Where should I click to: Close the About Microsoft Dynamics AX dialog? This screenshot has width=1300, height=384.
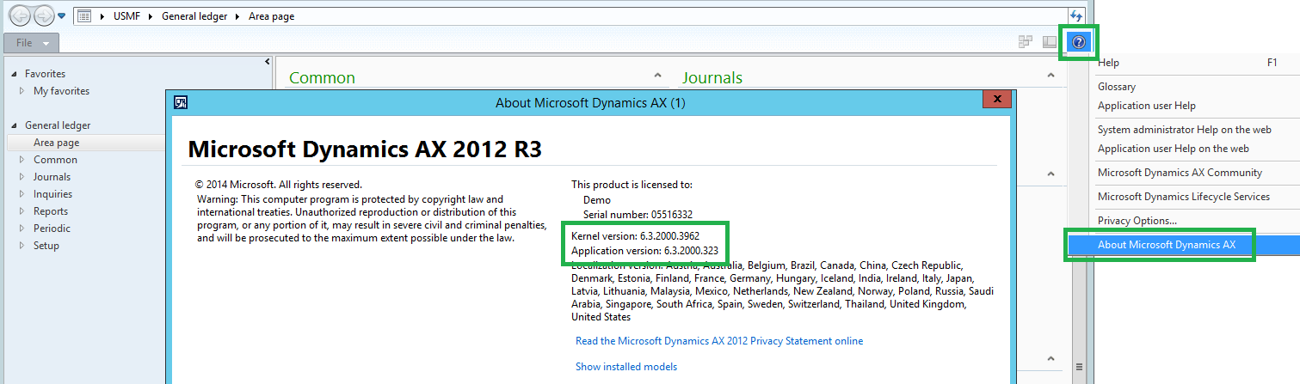point(996,101)
